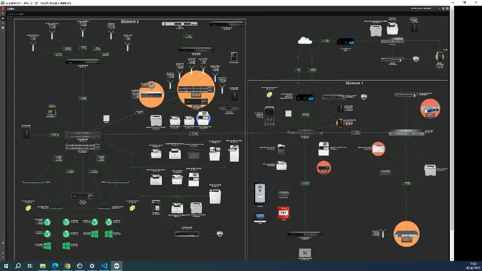The height and width of the screenshot is (271, 482).
Task: Select the door intercom panel device
Action: click(259, 194)
